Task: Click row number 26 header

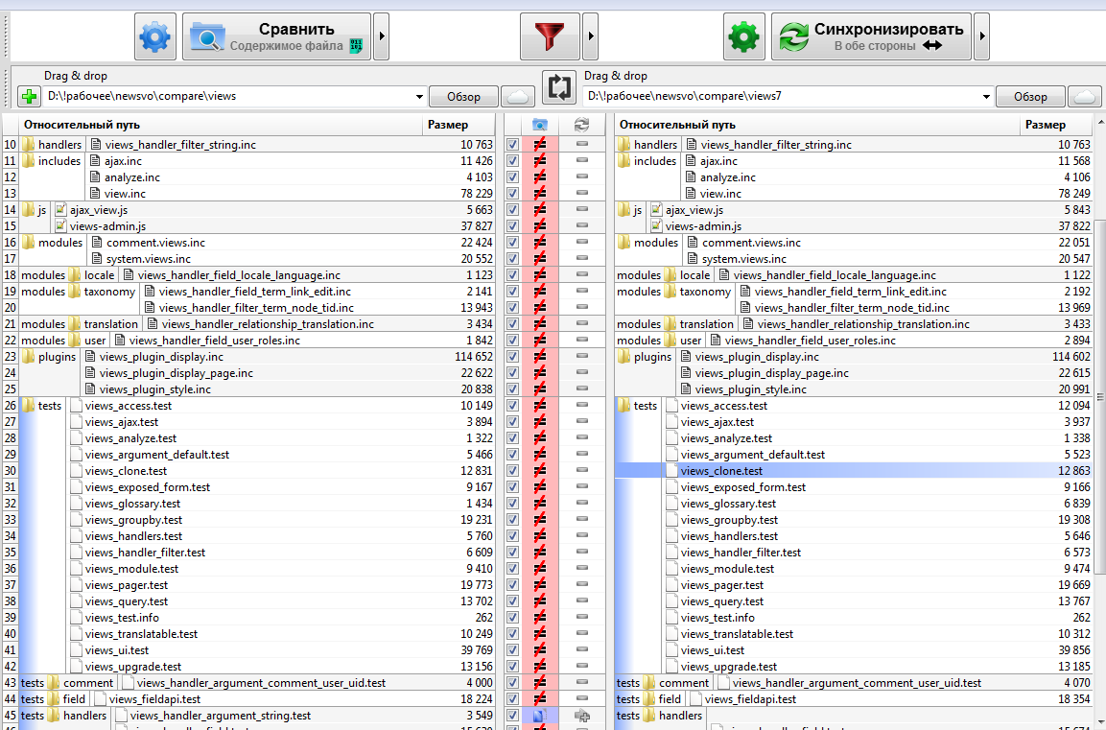Action: [x=11, y=405]
